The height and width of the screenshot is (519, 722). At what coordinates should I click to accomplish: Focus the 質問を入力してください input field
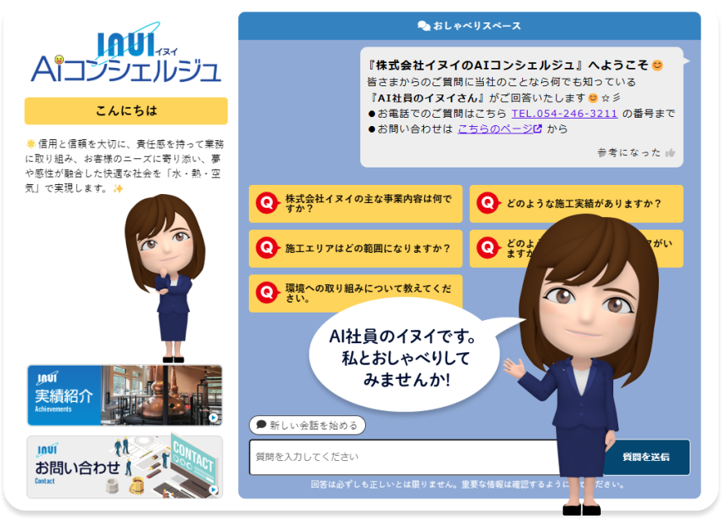coord(405,457)
